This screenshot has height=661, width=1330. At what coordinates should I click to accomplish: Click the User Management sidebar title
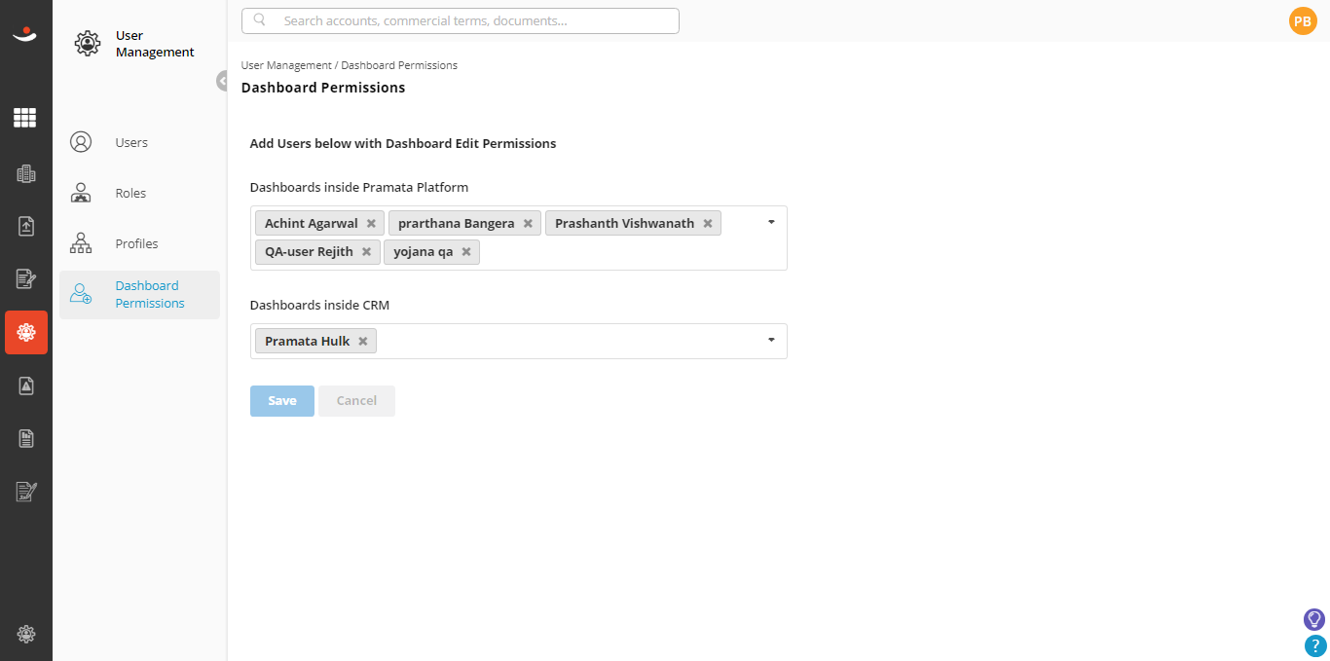click(x=155, y=44)
